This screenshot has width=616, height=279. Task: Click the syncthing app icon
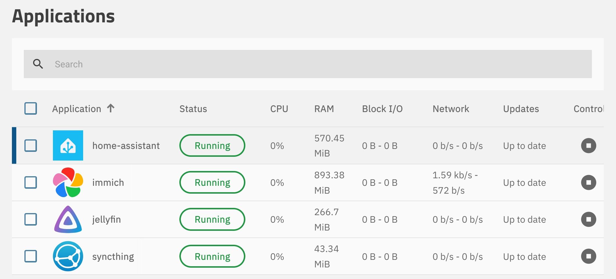tap(68, 256)
